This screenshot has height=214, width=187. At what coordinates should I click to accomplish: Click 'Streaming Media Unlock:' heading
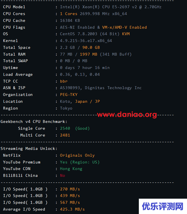[x=29, y=148]
